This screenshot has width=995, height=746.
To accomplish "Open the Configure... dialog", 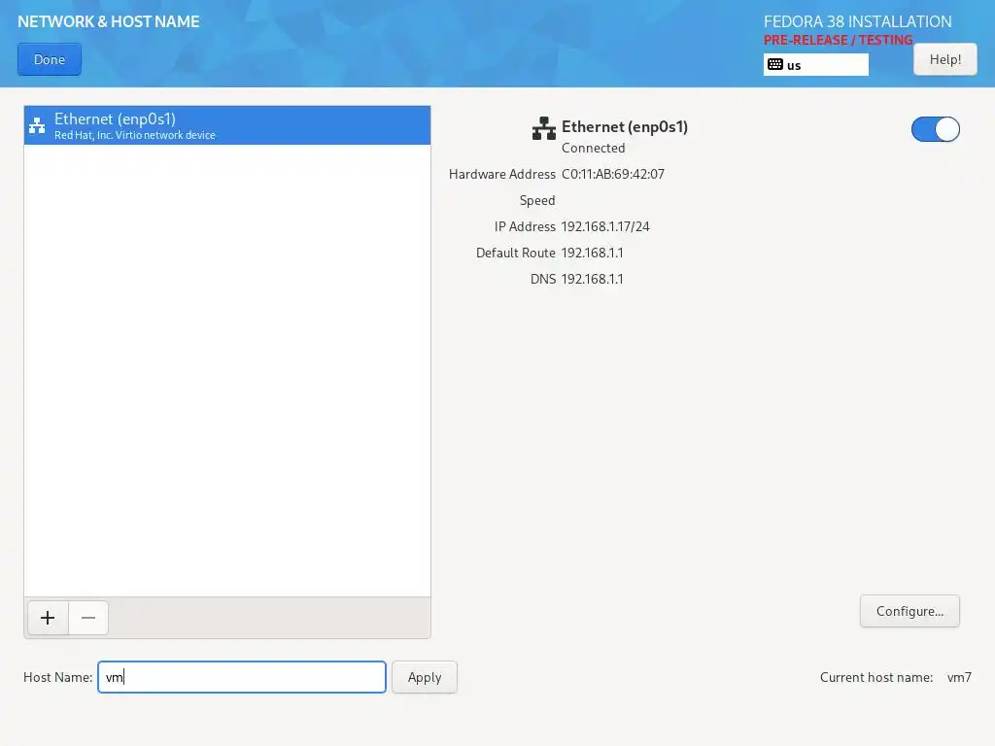I will click(909, 611).
